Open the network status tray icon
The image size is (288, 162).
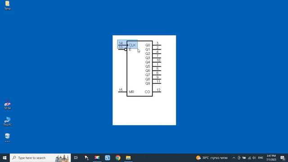pyautogui.click(x=249, y=158)
